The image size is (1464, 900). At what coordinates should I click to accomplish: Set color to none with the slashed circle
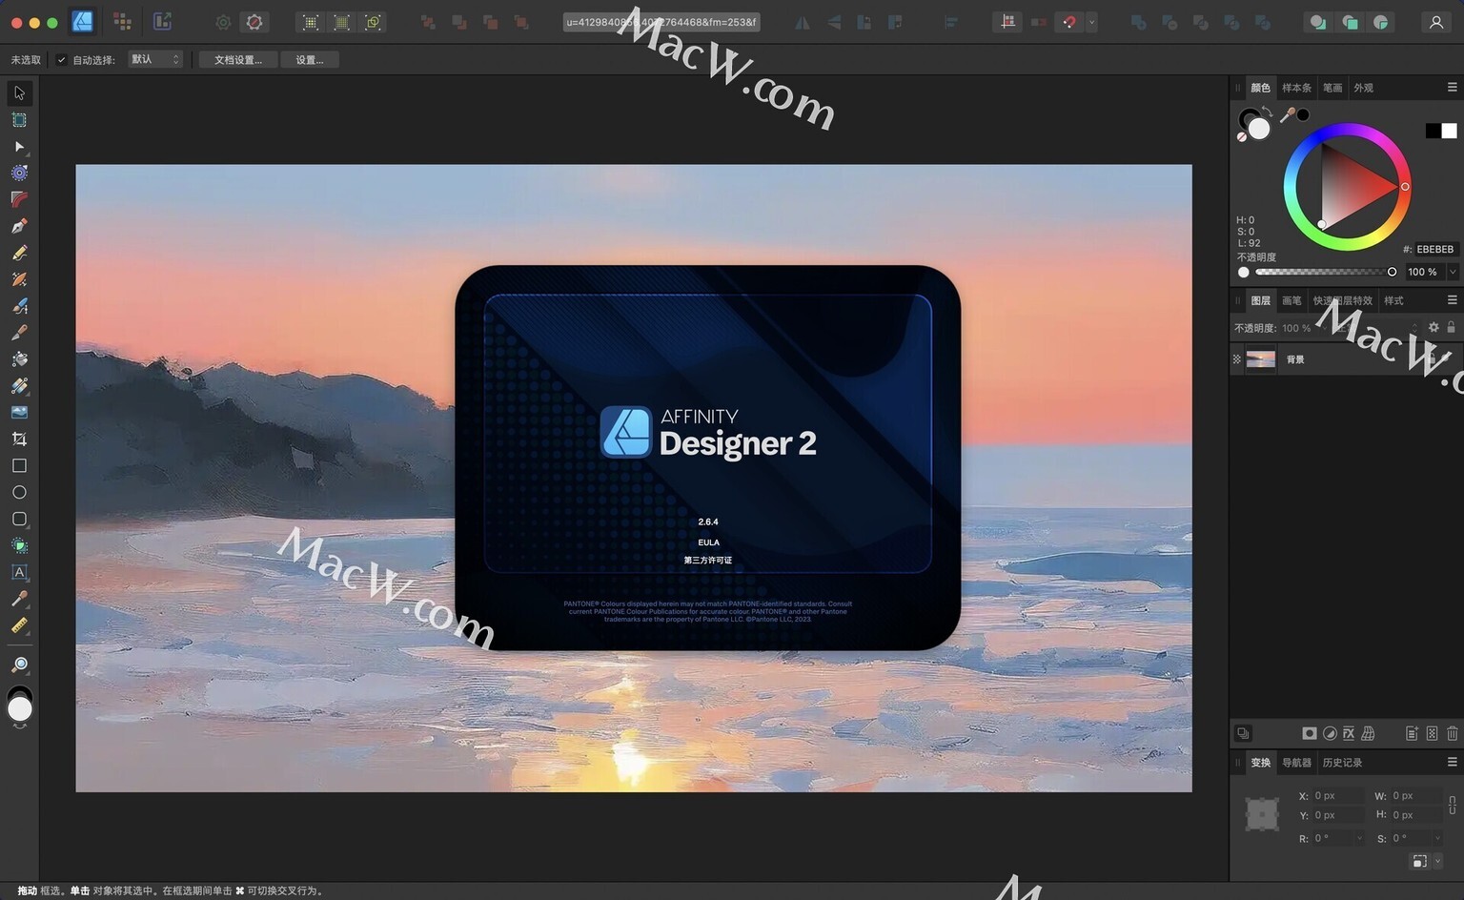1242,137
